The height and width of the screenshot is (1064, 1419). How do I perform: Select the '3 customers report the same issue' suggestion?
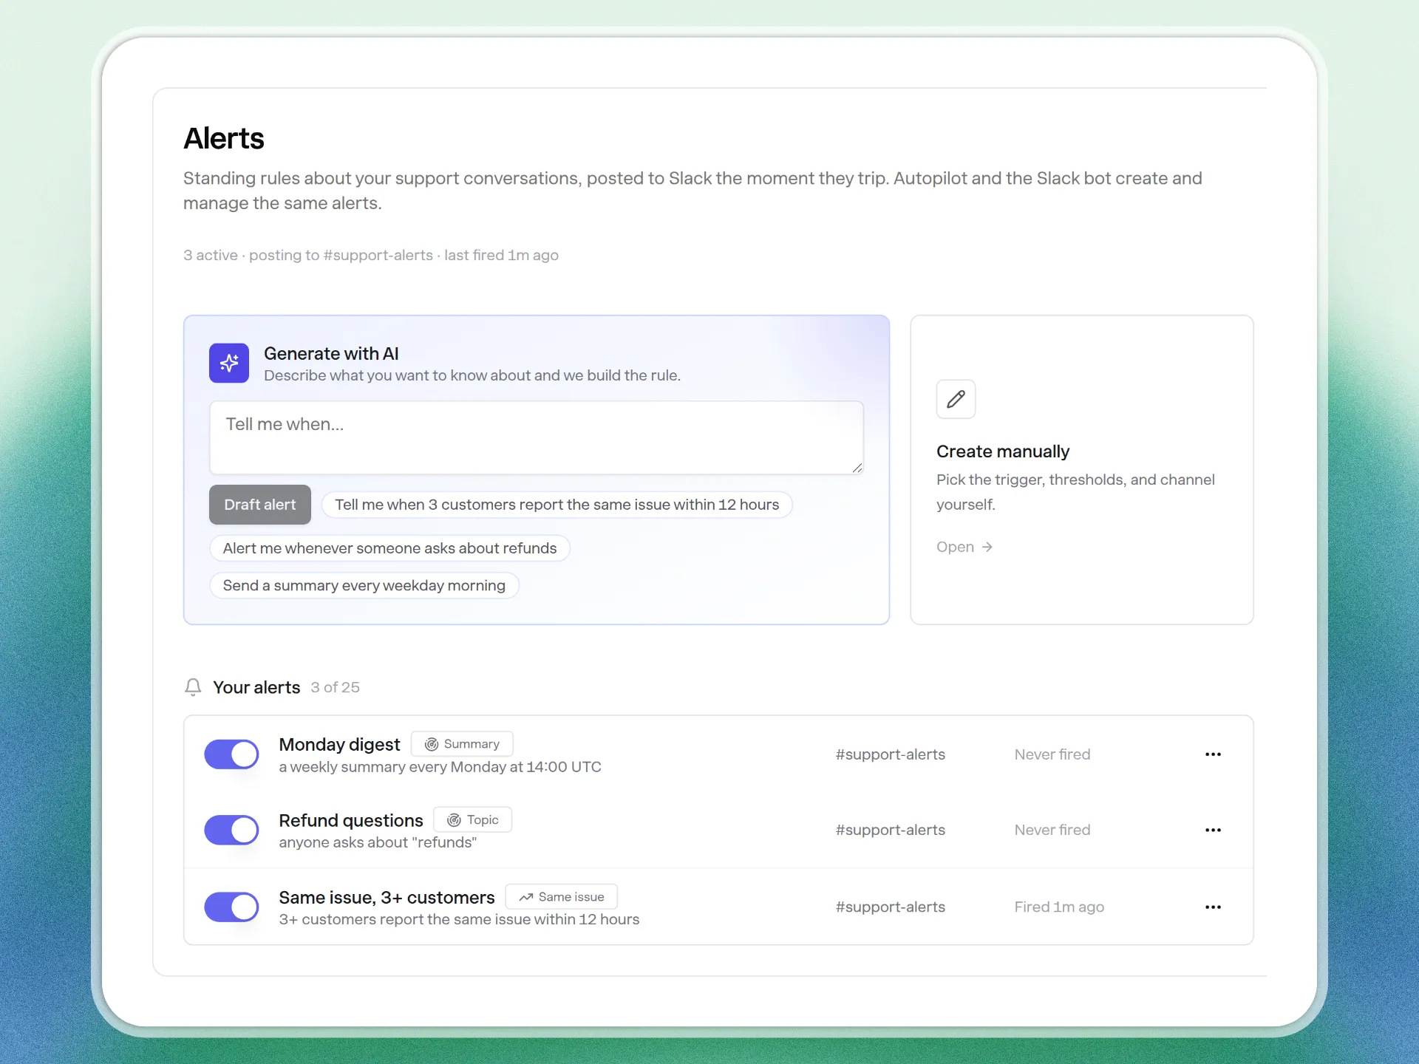coord(557,505)
